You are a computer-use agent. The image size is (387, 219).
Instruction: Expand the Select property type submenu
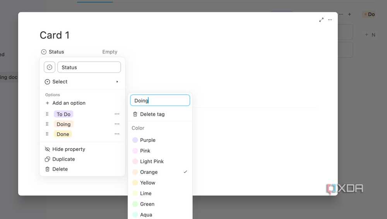coord(82,82)
